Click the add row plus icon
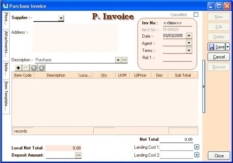 18,67
